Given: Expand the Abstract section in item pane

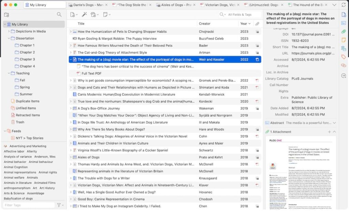Looking at the screenshot, I should coord(334,123).
